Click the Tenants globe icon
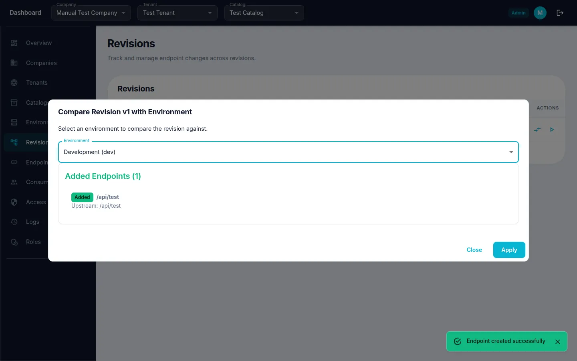Viewport: 577px width, 361px height. click(14, 83)
